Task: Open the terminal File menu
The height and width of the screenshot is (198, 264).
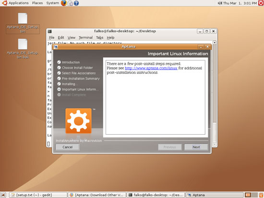Action: click(x=51, y=37)
